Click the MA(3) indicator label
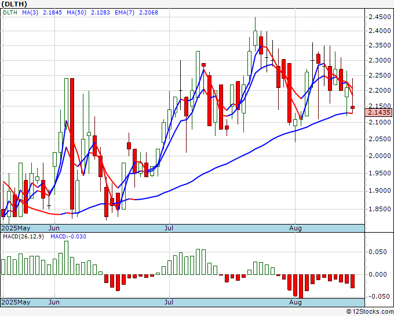 (30, 13)
